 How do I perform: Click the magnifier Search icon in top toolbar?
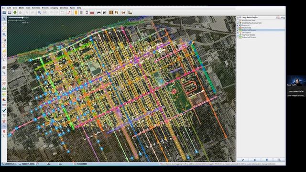click(x=39, y=12)
